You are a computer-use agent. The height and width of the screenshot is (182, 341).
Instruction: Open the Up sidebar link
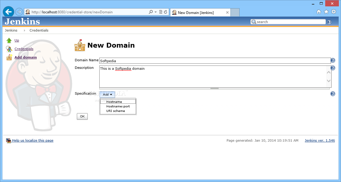pyautogui.click(x=17, y=40)
